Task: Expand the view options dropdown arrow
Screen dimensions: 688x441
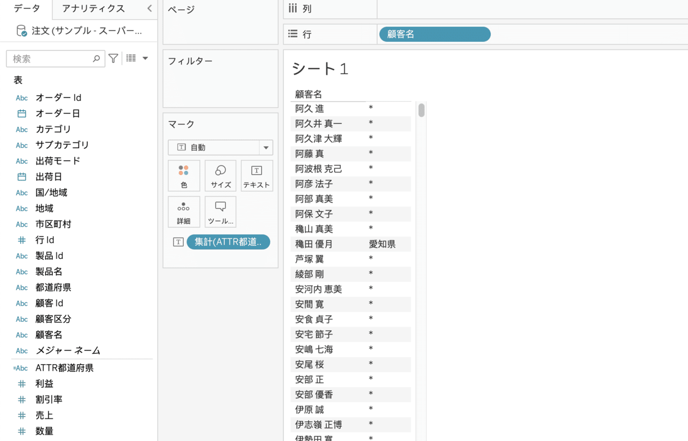Action: click(145, 59)
